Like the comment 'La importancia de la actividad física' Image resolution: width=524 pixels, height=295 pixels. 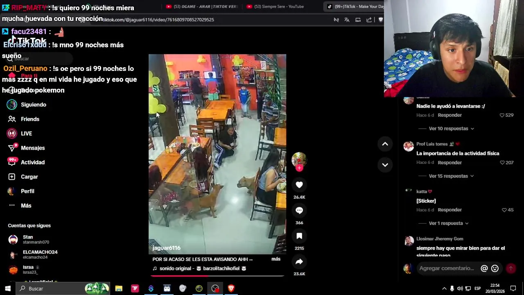(502, 163)
